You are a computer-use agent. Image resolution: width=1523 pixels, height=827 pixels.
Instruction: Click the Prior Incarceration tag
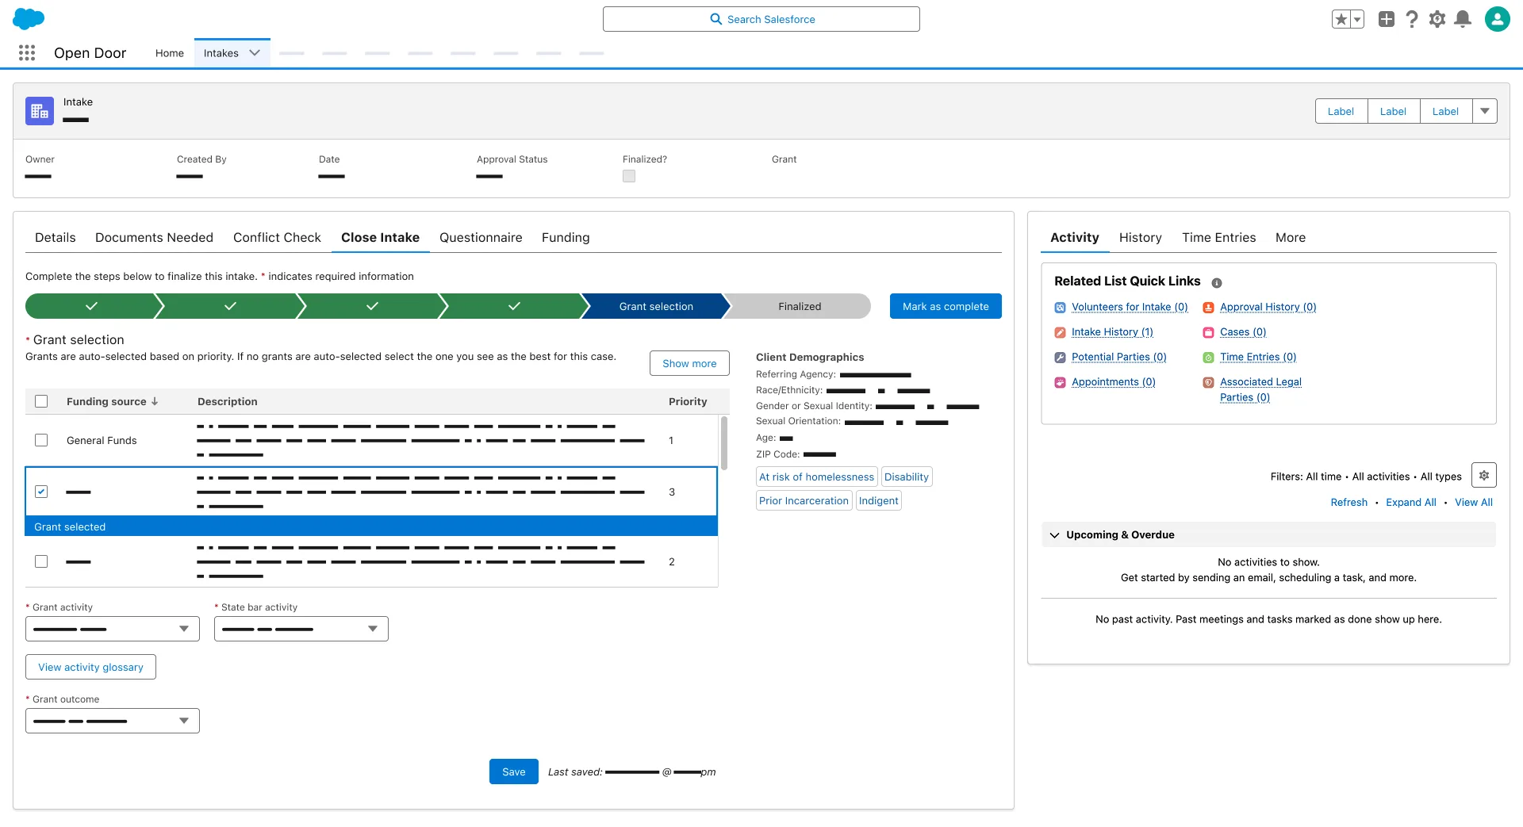(804, 500)
